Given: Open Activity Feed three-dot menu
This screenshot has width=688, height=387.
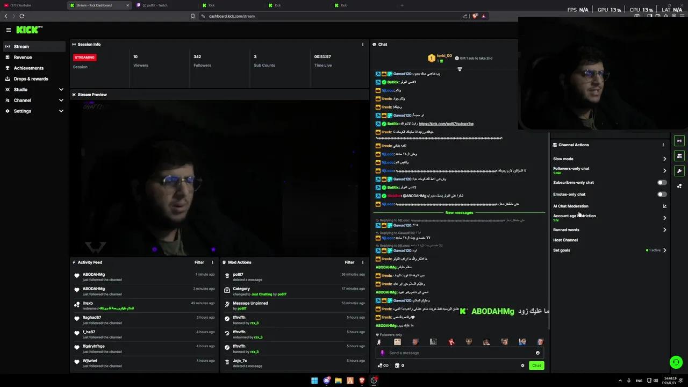Looking at the screenshot, I should click(212, 262).
